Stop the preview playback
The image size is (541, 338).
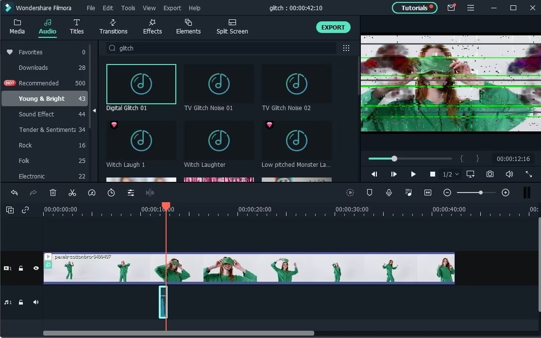pyautogui.click(x=432, y=174)
